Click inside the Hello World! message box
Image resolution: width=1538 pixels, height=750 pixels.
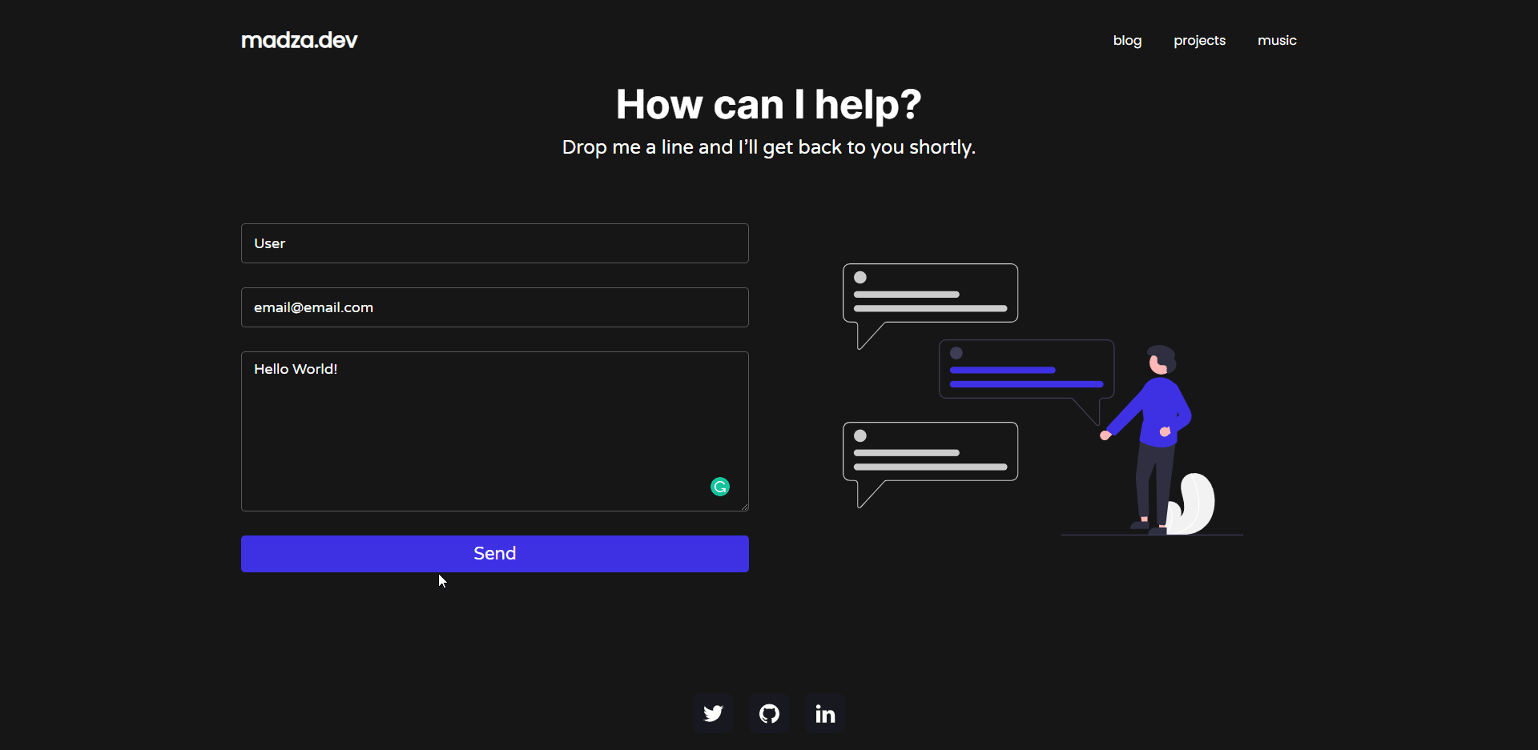click(495, 431)
